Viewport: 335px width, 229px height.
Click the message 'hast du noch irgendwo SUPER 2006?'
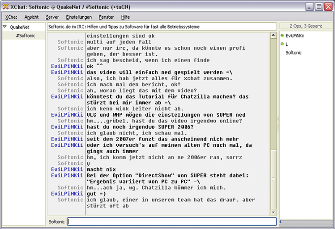pos(140,127)
